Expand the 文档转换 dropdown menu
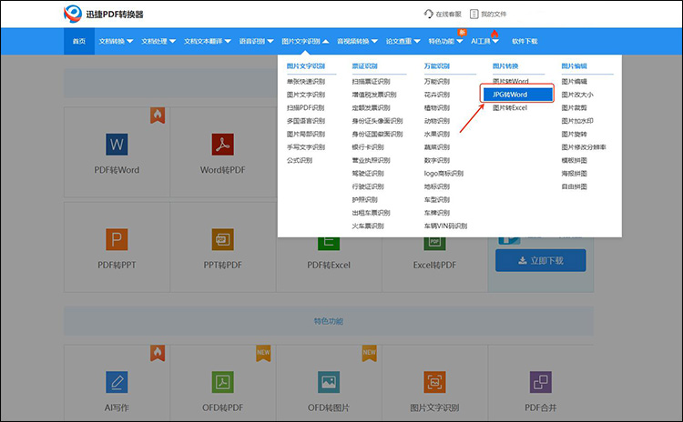 [116, 41]
